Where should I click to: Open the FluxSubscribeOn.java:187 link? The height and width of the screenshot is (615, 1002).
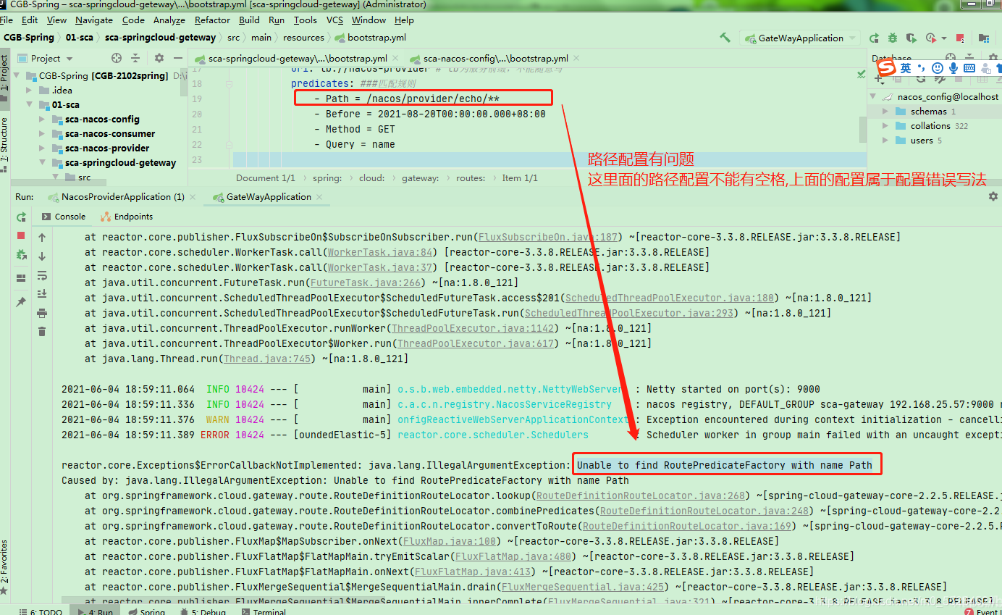548,237
